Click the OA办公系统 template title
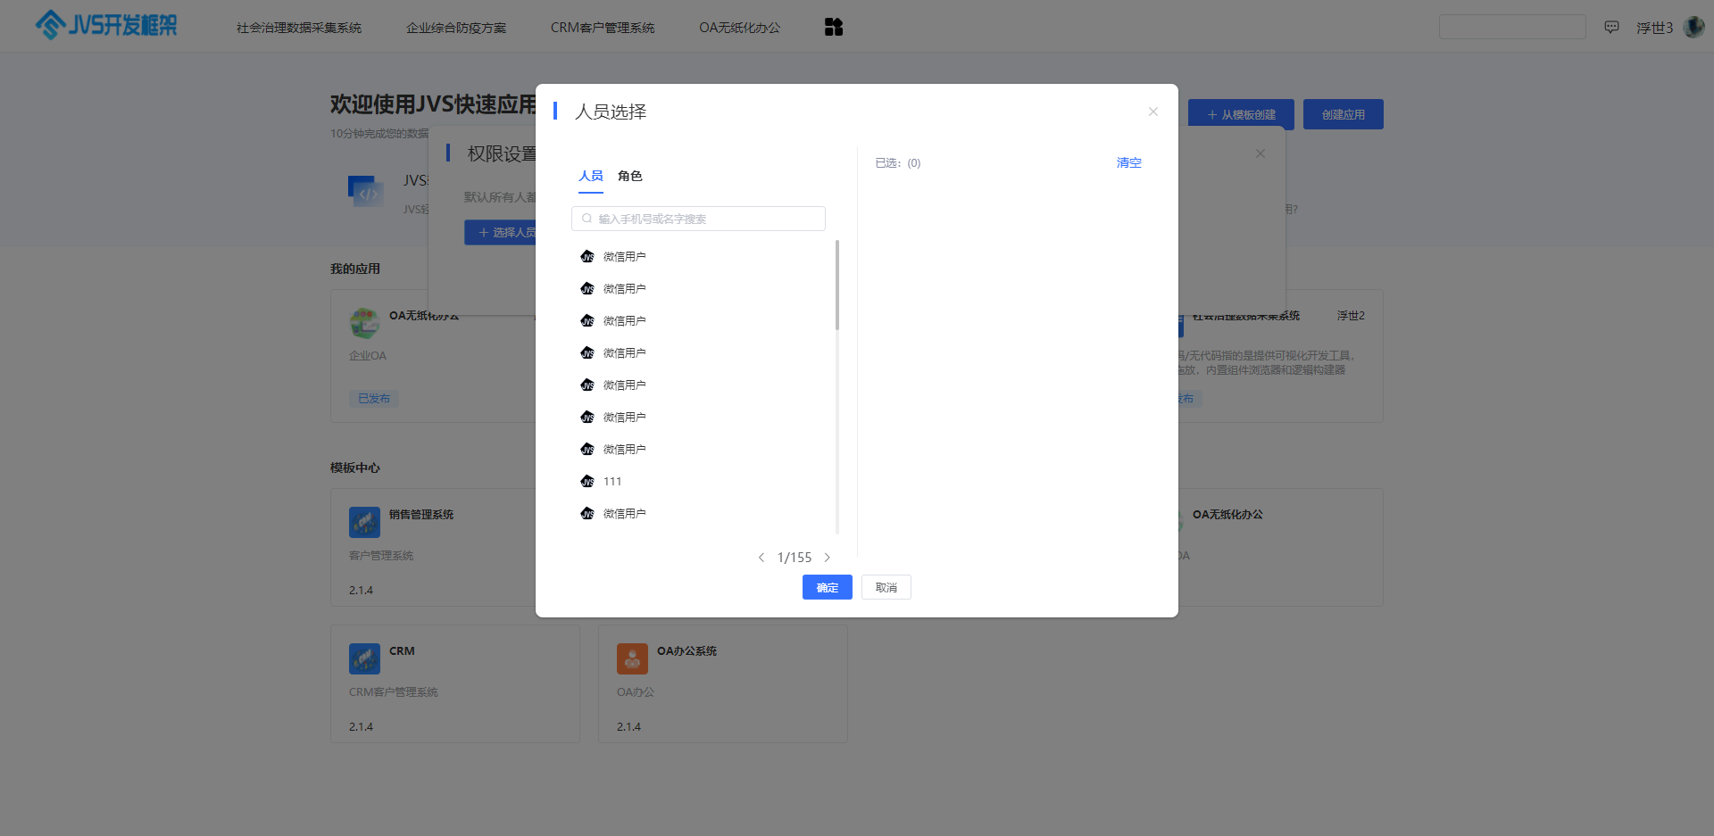The width and height of the screenshot is (1714, 836). [x=686, y=651]
